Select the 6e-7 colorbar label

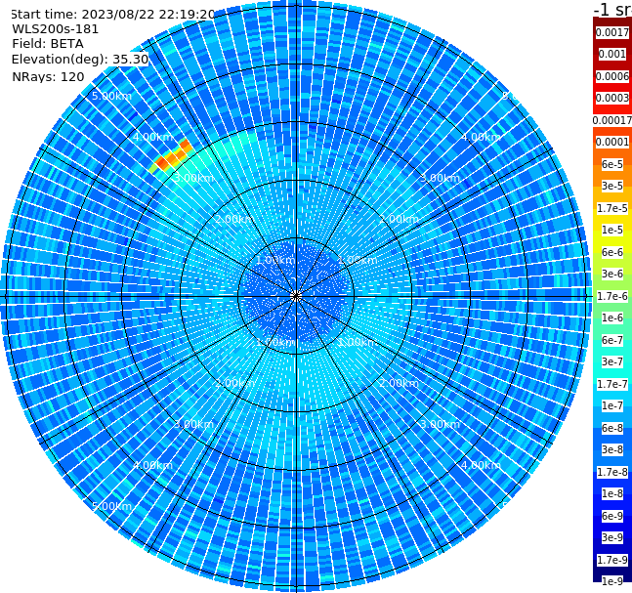pos(612,340)
